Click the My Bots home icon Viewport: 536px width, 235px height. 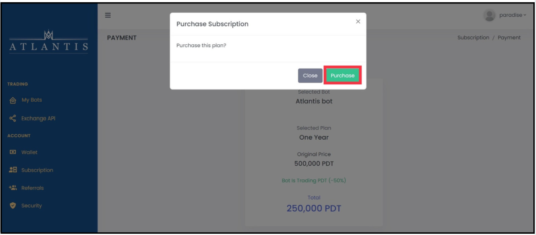coord(12,100)
